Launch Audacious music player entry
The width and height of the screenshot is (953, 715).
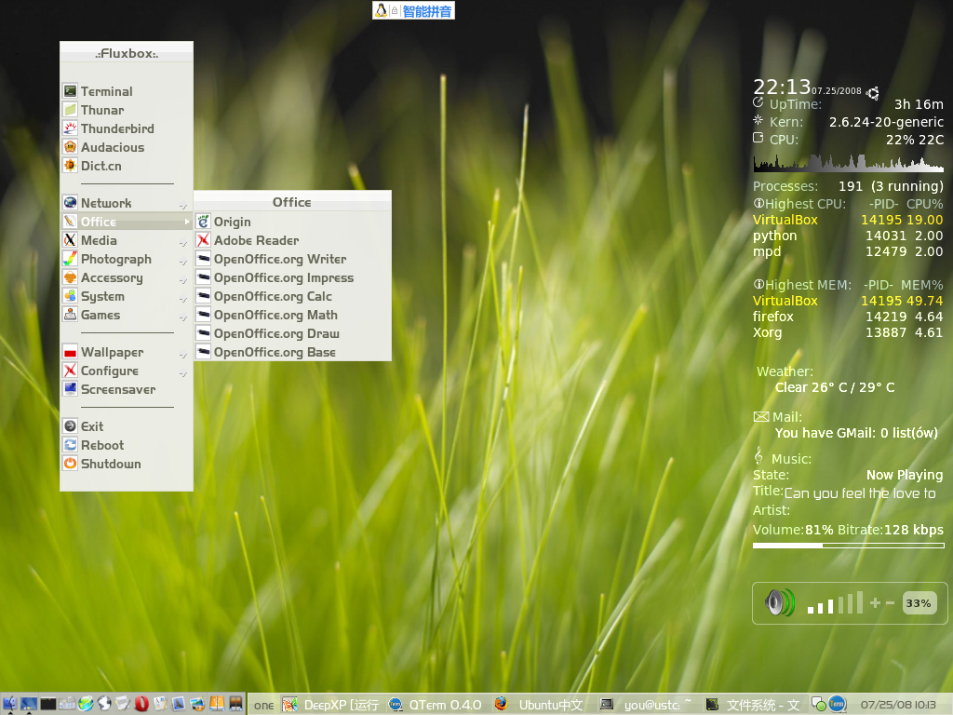(x=127, y=147)
